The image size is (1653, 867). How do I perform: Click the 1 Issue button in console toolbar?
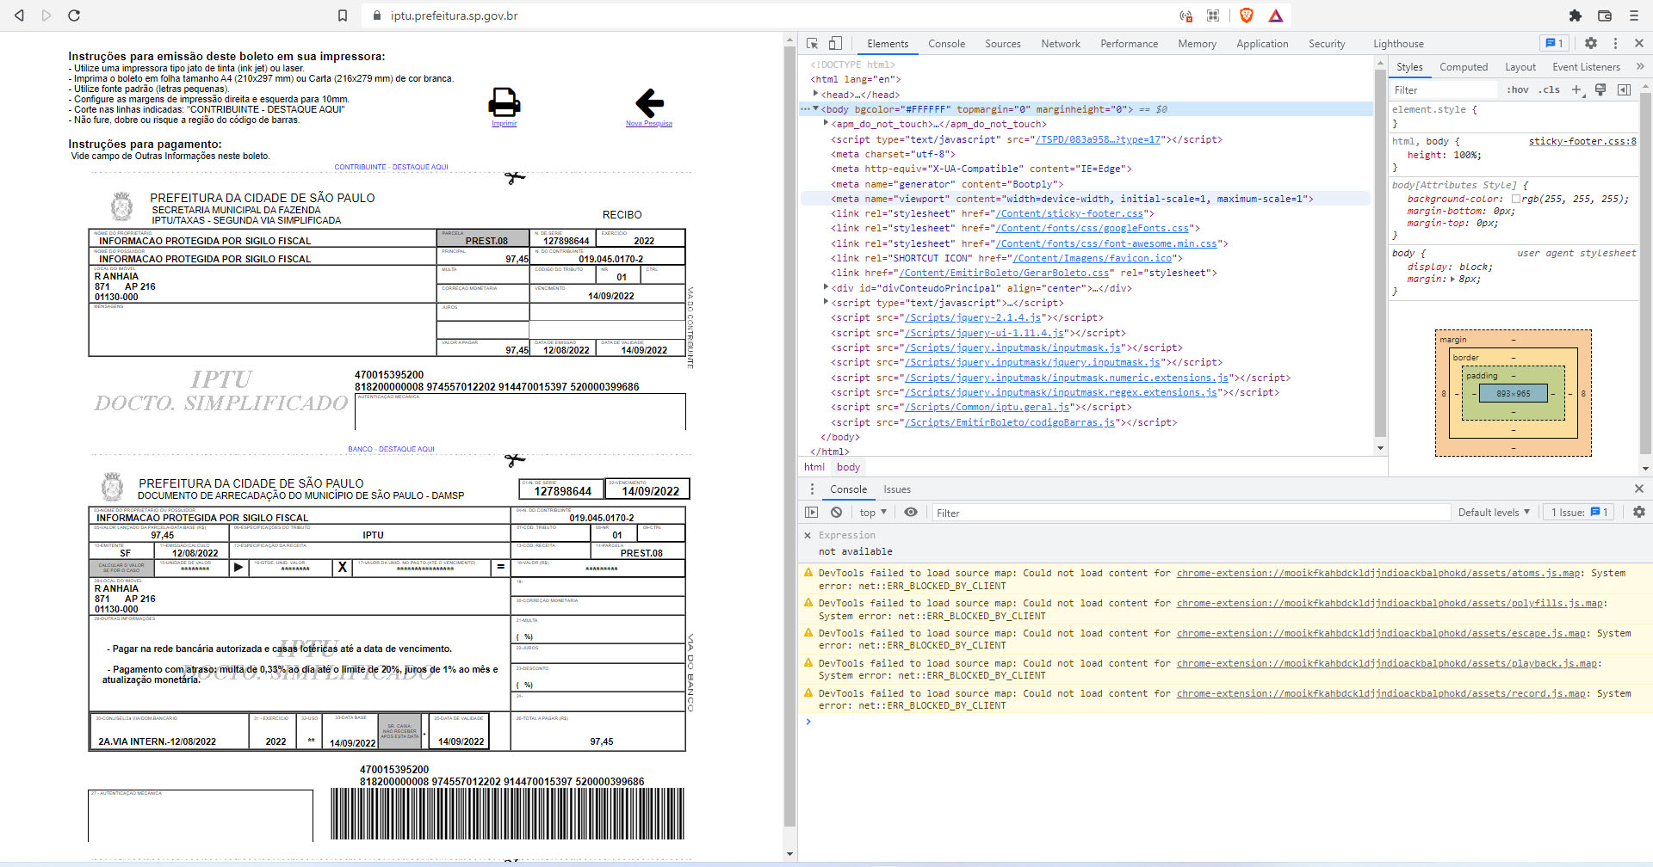[1579, 512]
